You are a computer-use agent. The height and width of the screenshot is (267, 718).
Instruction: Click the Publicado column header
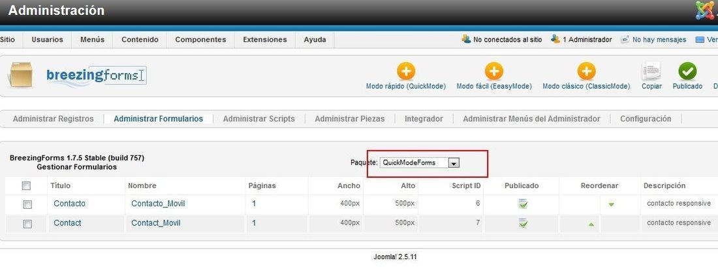pyautogui.click(x=522, y=185)
